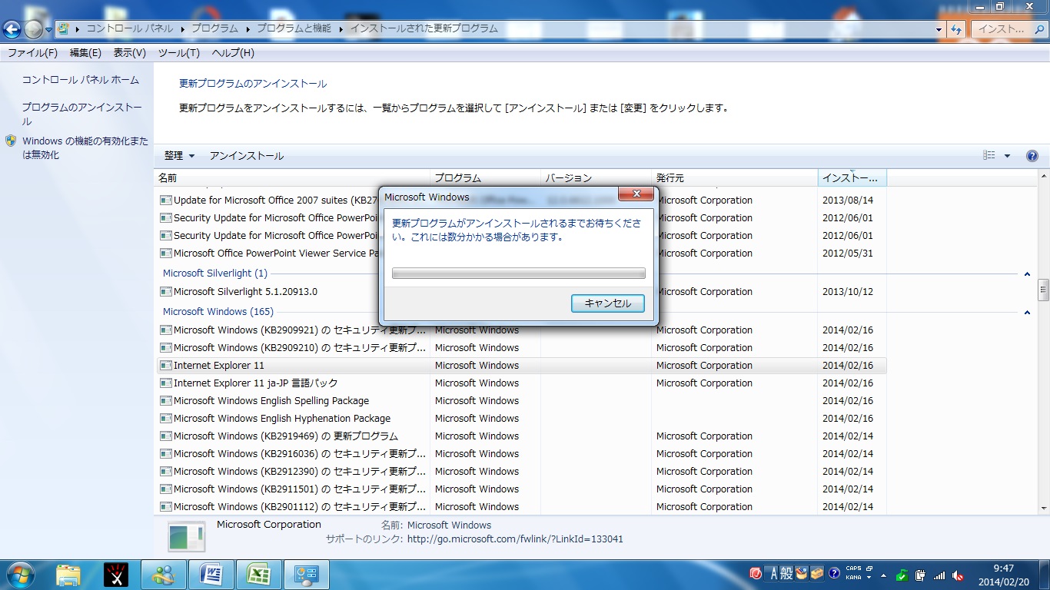Viewport: 1050px width, 590px height.
Task: Open the 編集(E) menu
Action: click(x=85, y=53)
